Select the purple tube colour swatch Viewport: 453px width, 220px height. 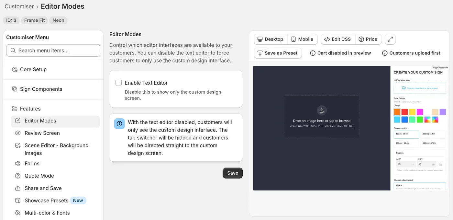pyautogui.click(x=443, y=112)
